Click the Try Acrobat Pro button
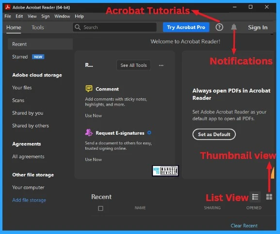The image size is (280, 234). [186, 27]
